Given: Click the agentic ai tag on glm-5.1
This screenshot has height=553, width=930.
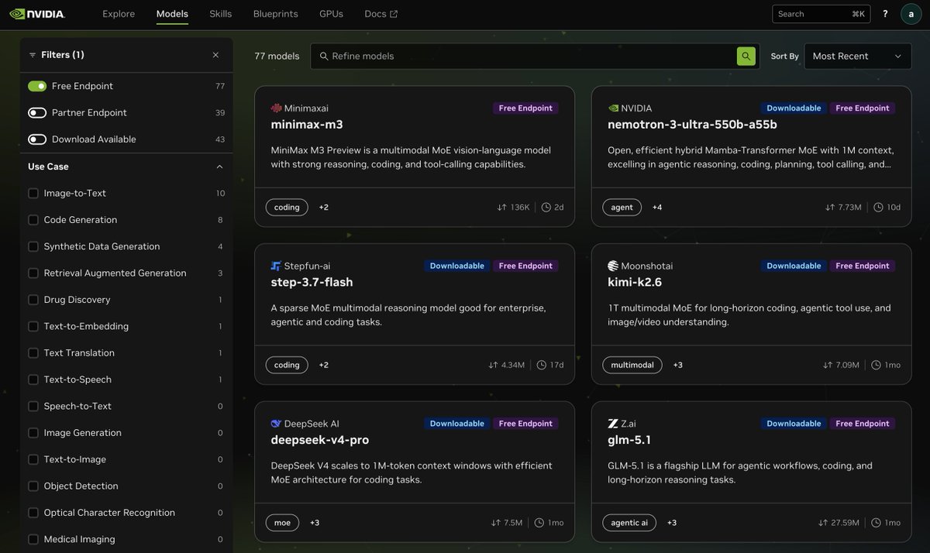Looking at the screenshot, I should [x=629, y=523].
